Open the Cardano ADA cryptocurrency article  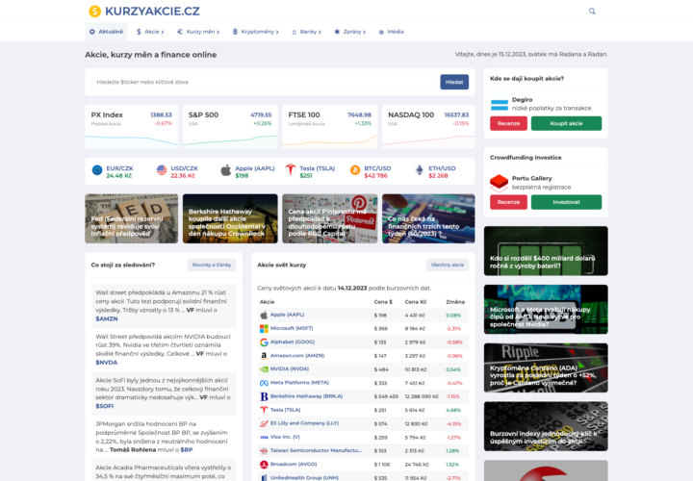click(x=546, y=367)
